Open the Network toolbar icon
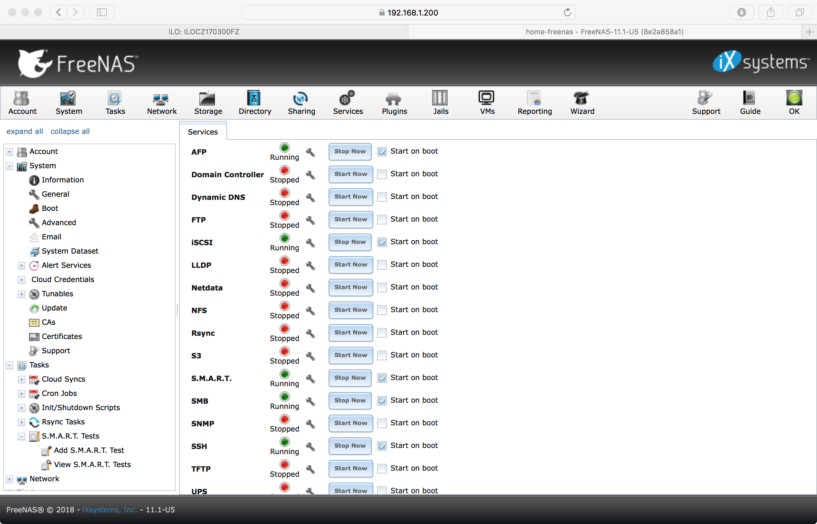The height and width of the screenshot is (524, 817). pyautogui.click(x=162, y=103)
